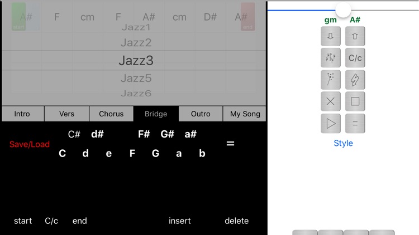Click the X clear icon button
419x235 pixels.
(330, 101)
